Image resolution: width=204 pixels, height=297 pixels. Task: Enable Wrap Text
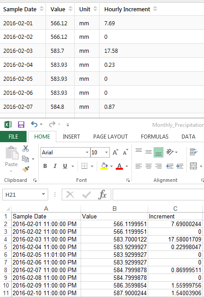click(x=193, y=152)
